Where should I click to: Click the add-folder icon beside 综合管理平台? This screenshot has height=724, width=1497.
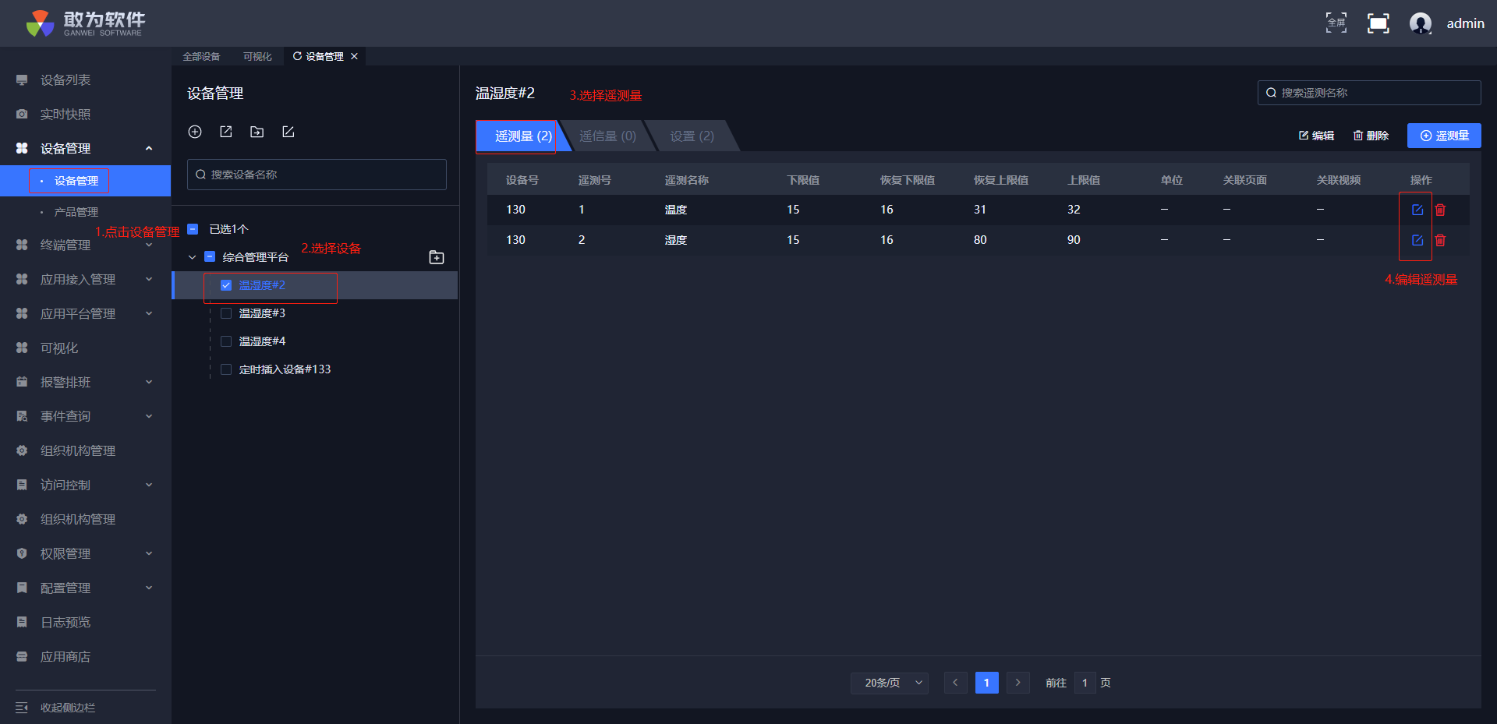pyautogui.click(x=437, y=257)
